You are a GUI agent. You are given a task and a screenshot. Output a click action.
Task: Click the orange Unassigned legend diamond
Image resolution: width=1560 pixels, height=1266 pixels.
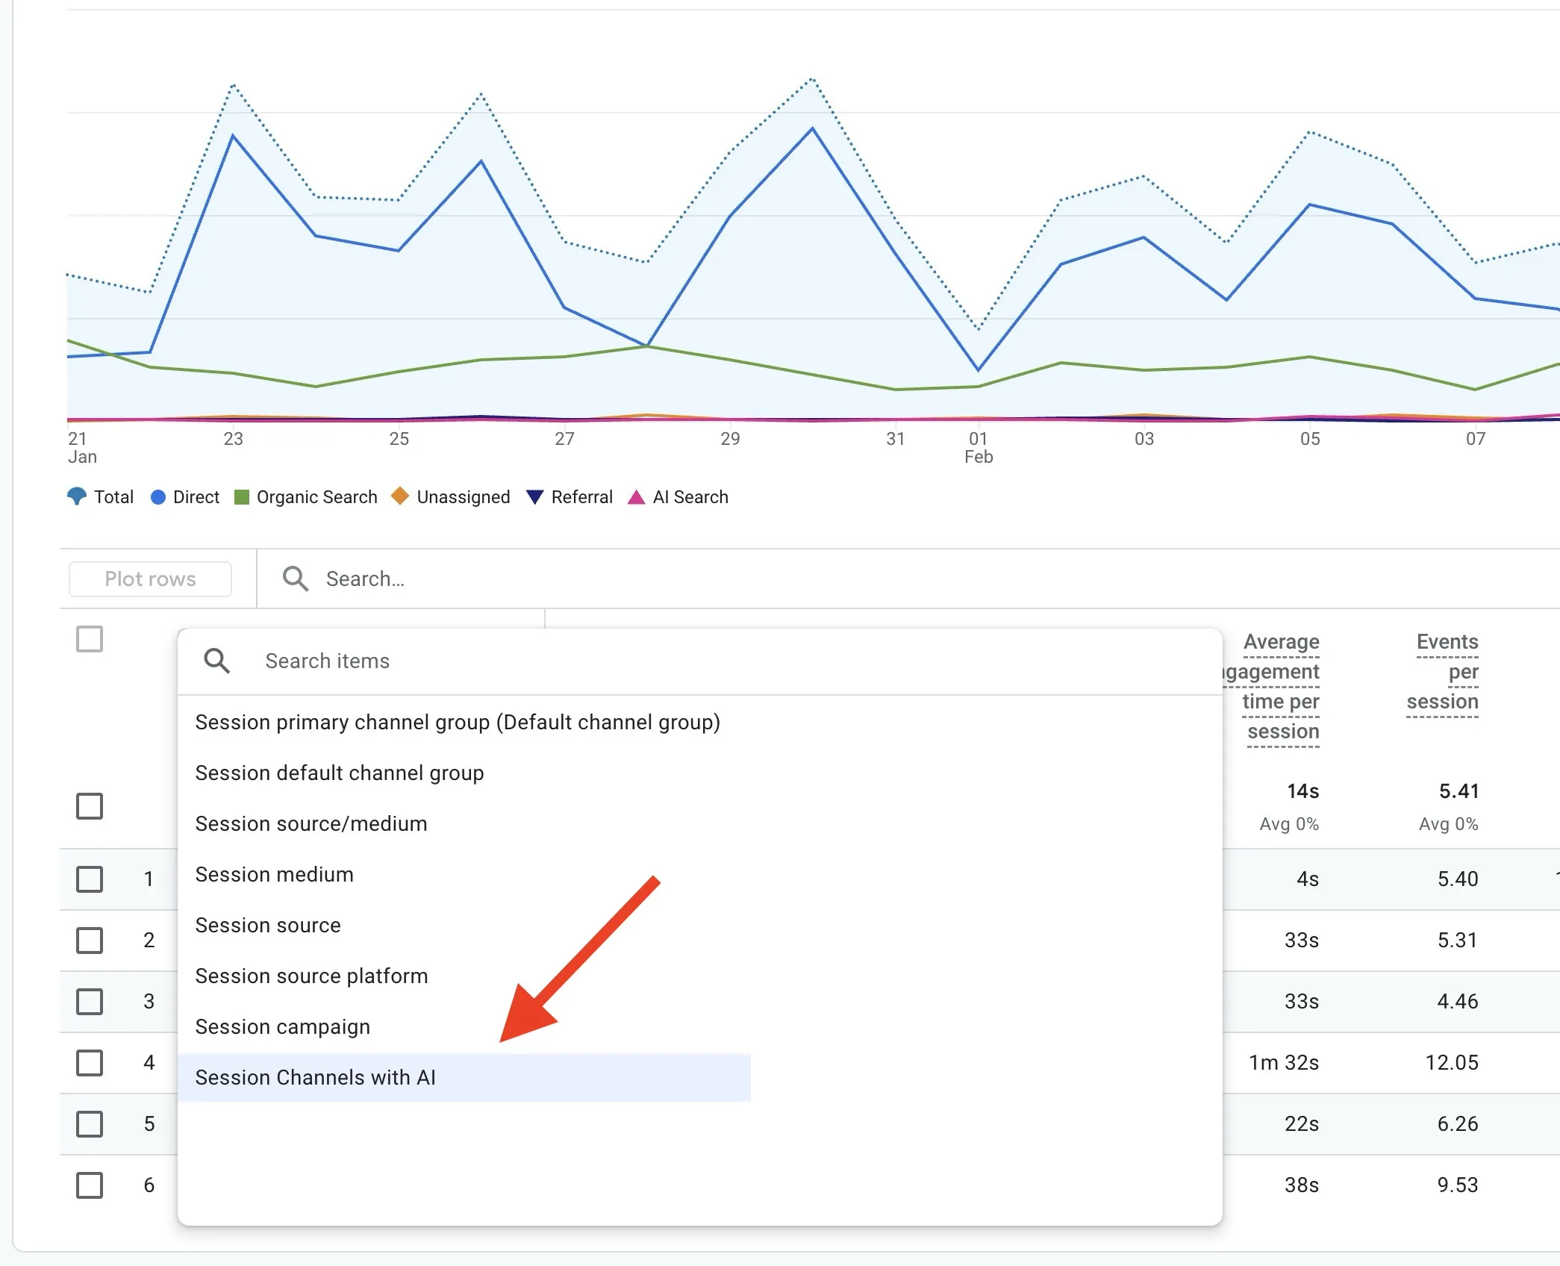[400, 496]
